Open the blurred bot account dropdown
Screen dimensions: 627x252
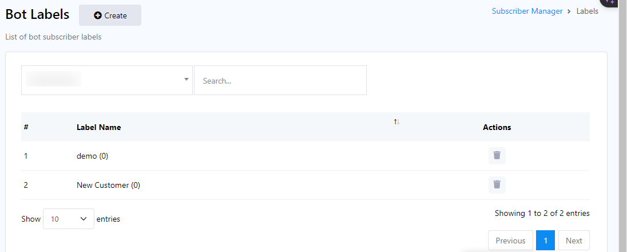(x=107, y=80)
